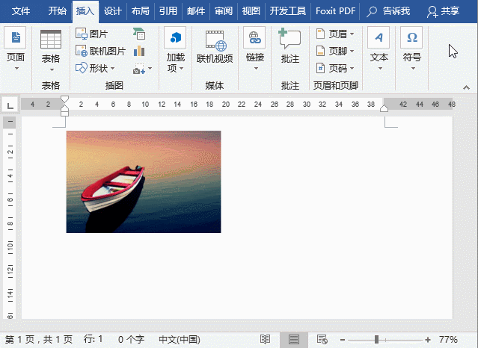Click the 表格 table grid icon
Image resolution: width=478 pixels, height=348 pixels.
[51, 40]
